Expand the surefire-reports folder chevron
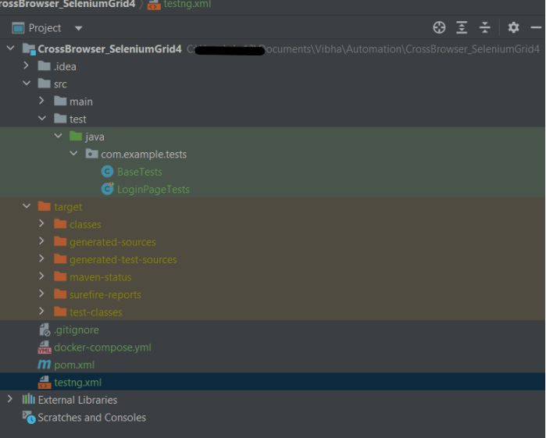This screenshot has height=438, width=546. point(41,294)
